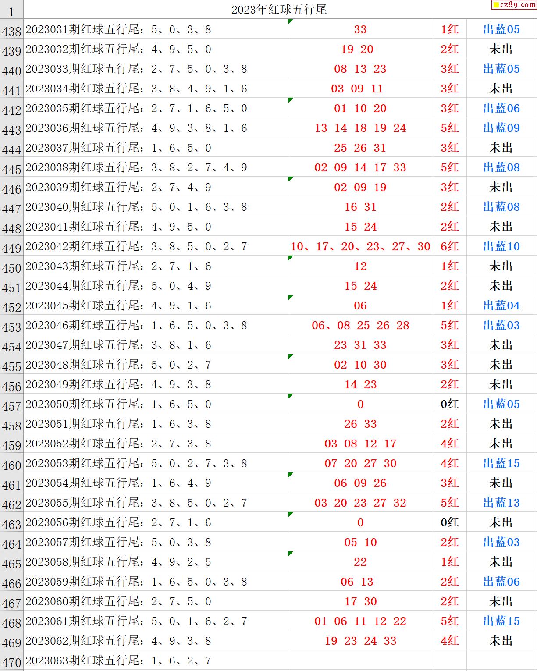537x671 pixels.
Task: Select cell 2023050期红球五行尾：1、6、5、0
Action: click(x=156, y=404)
